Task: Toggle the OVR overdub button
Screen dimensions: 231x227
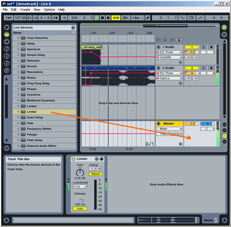Action: pos(116,18)
